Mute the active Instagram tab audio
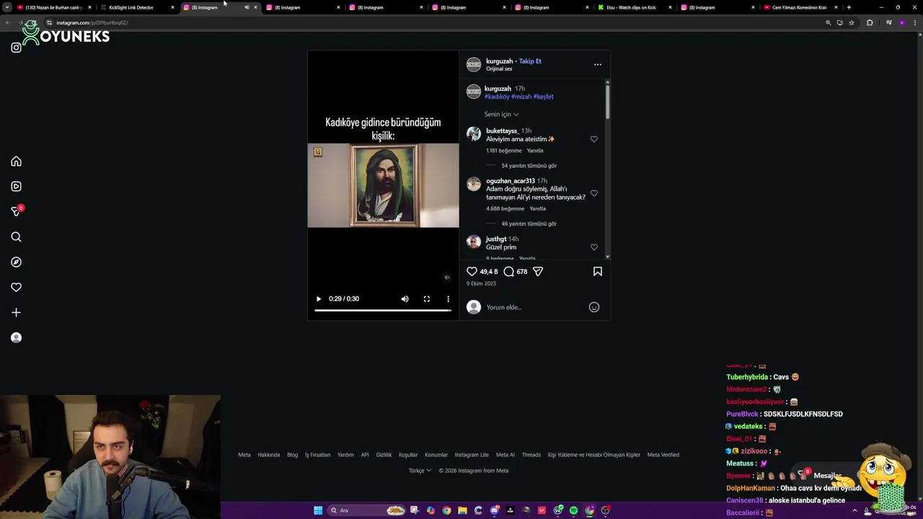 [247, 7]
